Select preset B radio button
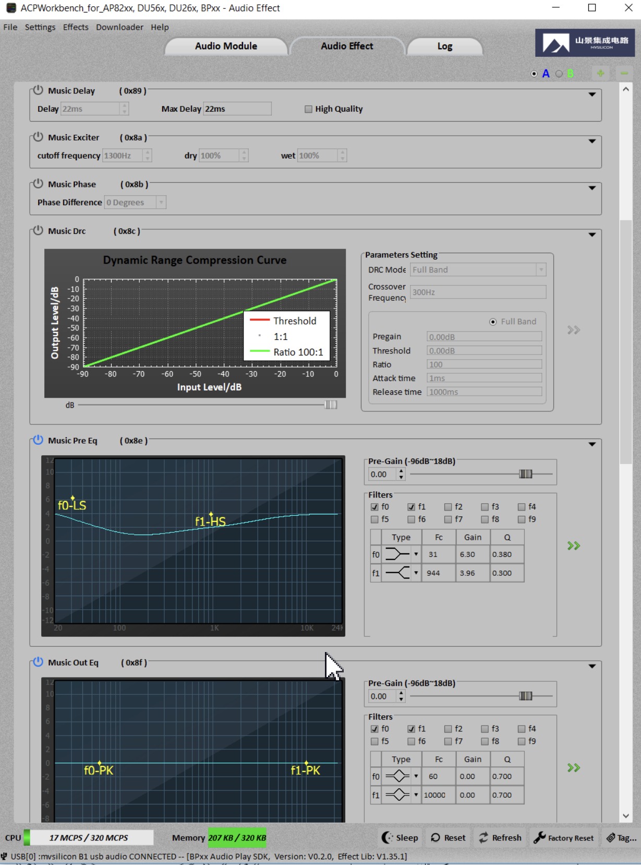The height and width of the screenshot is (865, 641). 559,74
